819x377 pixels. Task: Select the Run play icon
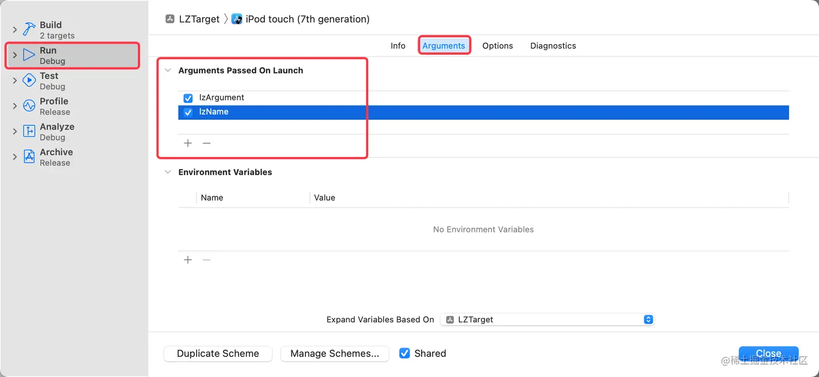point(29,55)
